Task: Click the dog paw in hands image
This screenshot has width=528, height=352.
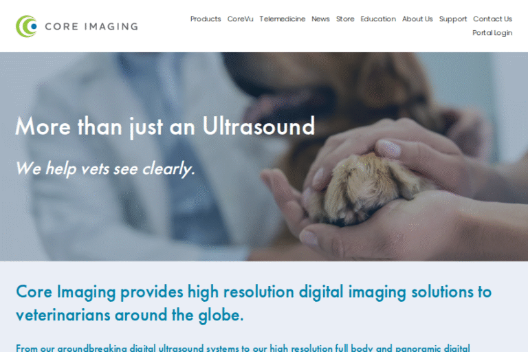Action: [364, 188]
